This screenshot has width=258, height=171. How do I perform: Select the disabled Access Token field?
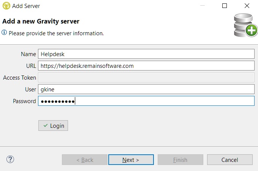click(x=146, y=77)
